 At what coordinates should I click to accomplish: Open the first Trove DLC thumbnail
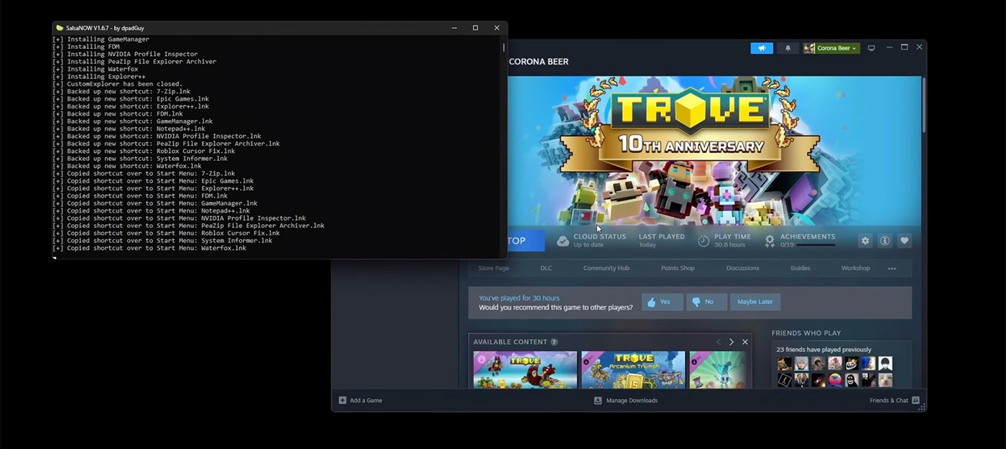[525, 370]
